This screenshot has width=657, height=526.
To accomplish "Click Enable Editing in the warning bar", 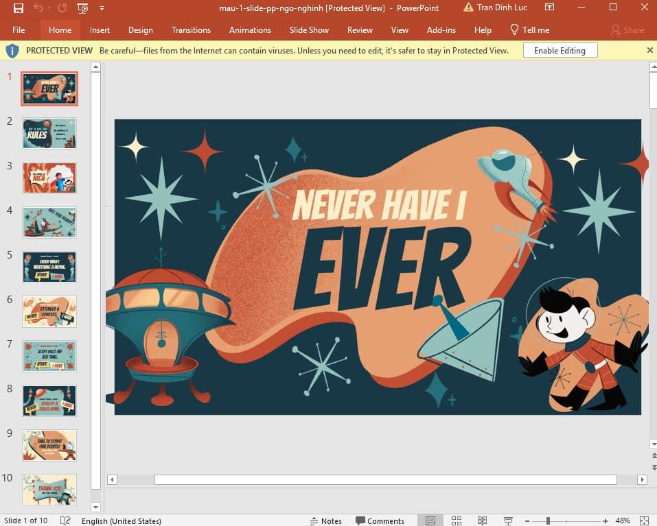I will pos(560,50).
